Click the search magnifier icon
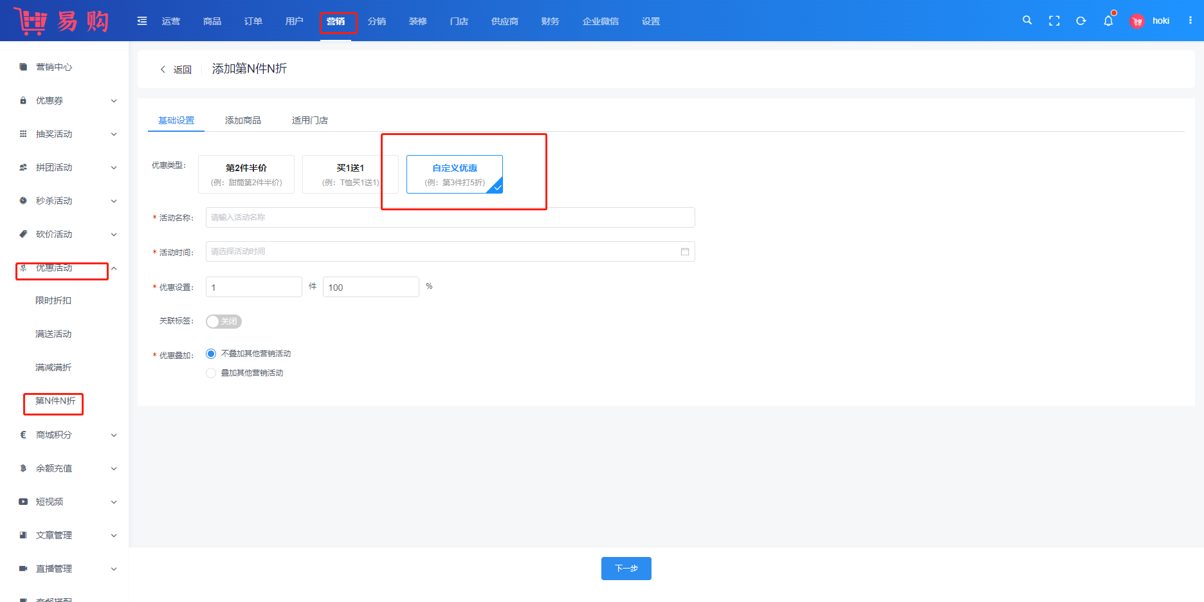The image size is (1204, 602). click(x=1027, y=21)
